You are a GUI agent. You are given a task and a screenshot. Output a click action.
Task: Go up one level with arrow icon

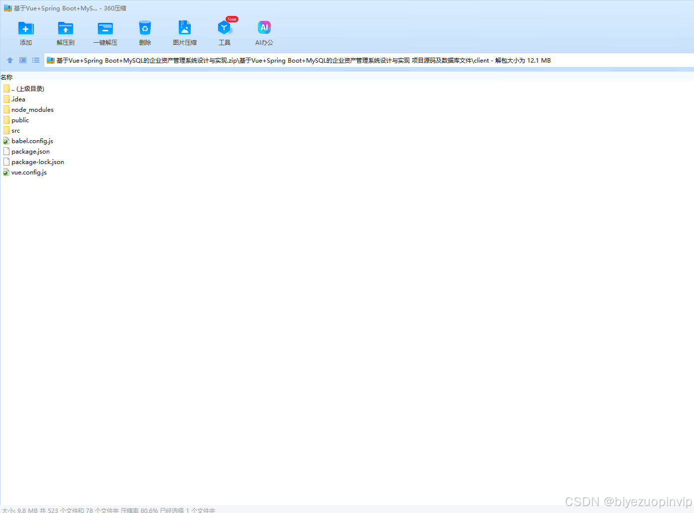point(10,60)
